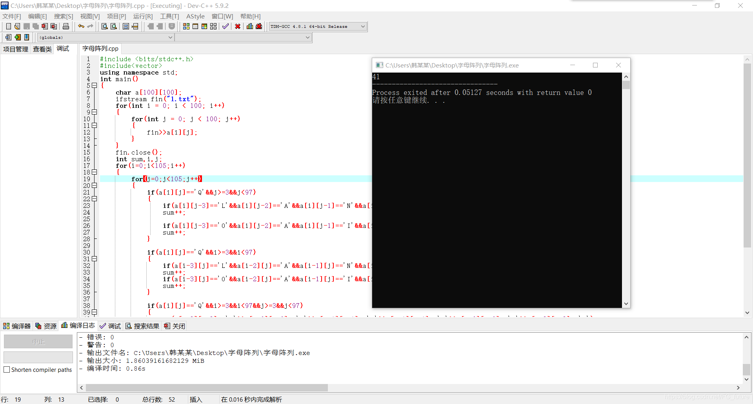Click the 关闭 bottom panel tab

175,326
